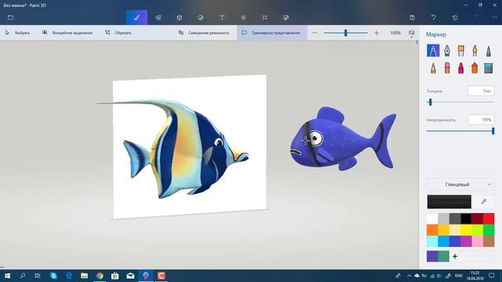The height and width of the screenshot is (282, 502).
Task: Open the 2D shapes tool
Action: pyautogui.click(x=158, y=17)
